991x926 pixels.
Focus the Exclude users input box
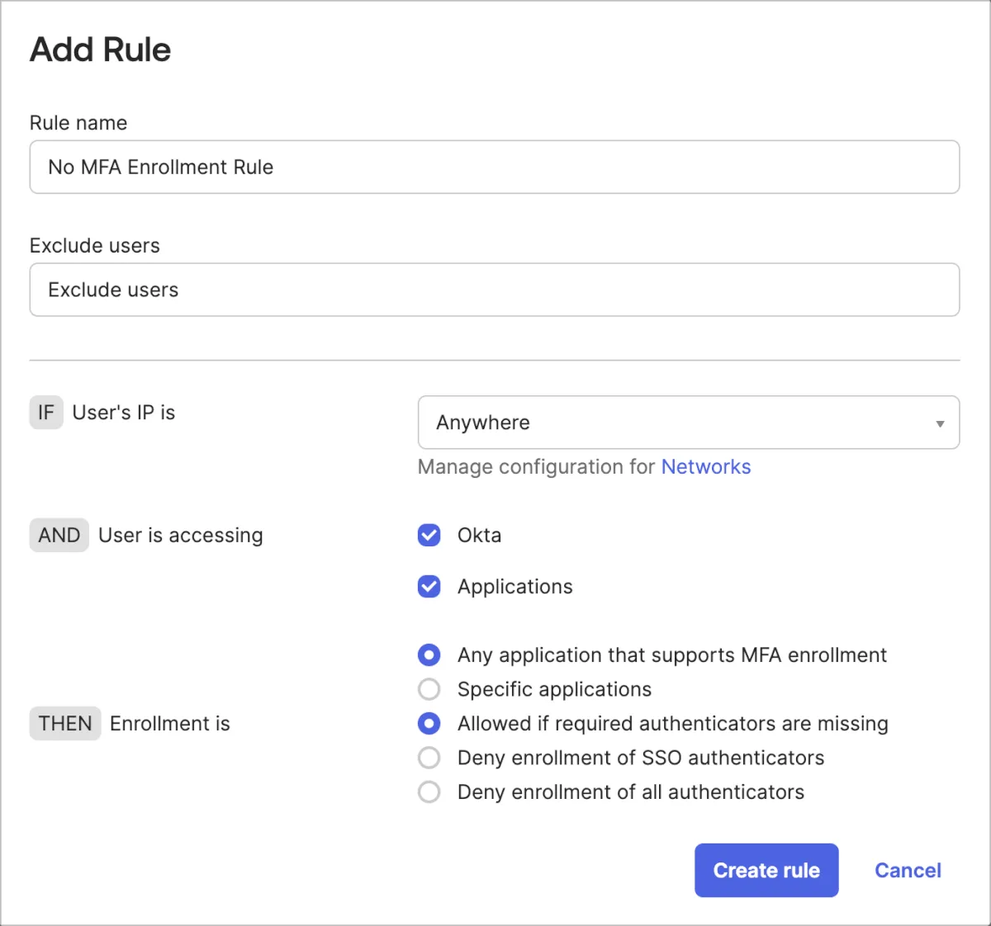pos(494,290)
